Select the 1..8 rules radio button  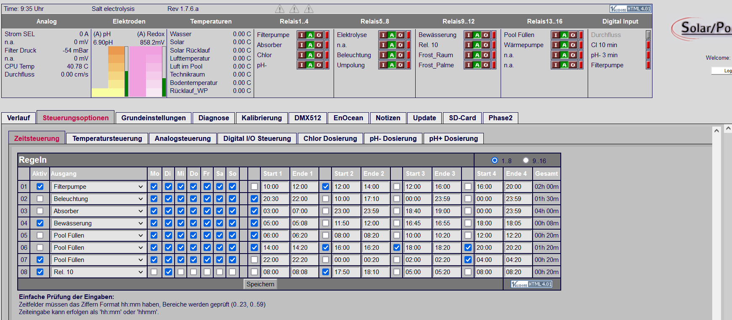pos(495,160)
